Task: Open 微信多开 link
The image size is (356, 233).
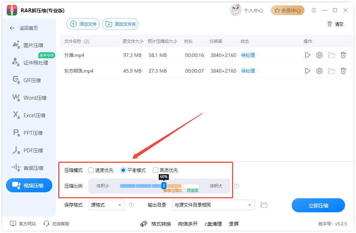Action: tap(188, 224)
